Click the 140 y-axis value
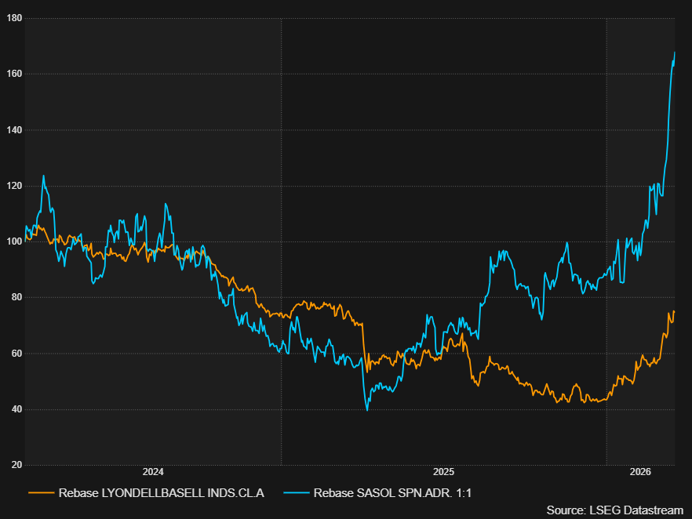 [14, 129]
